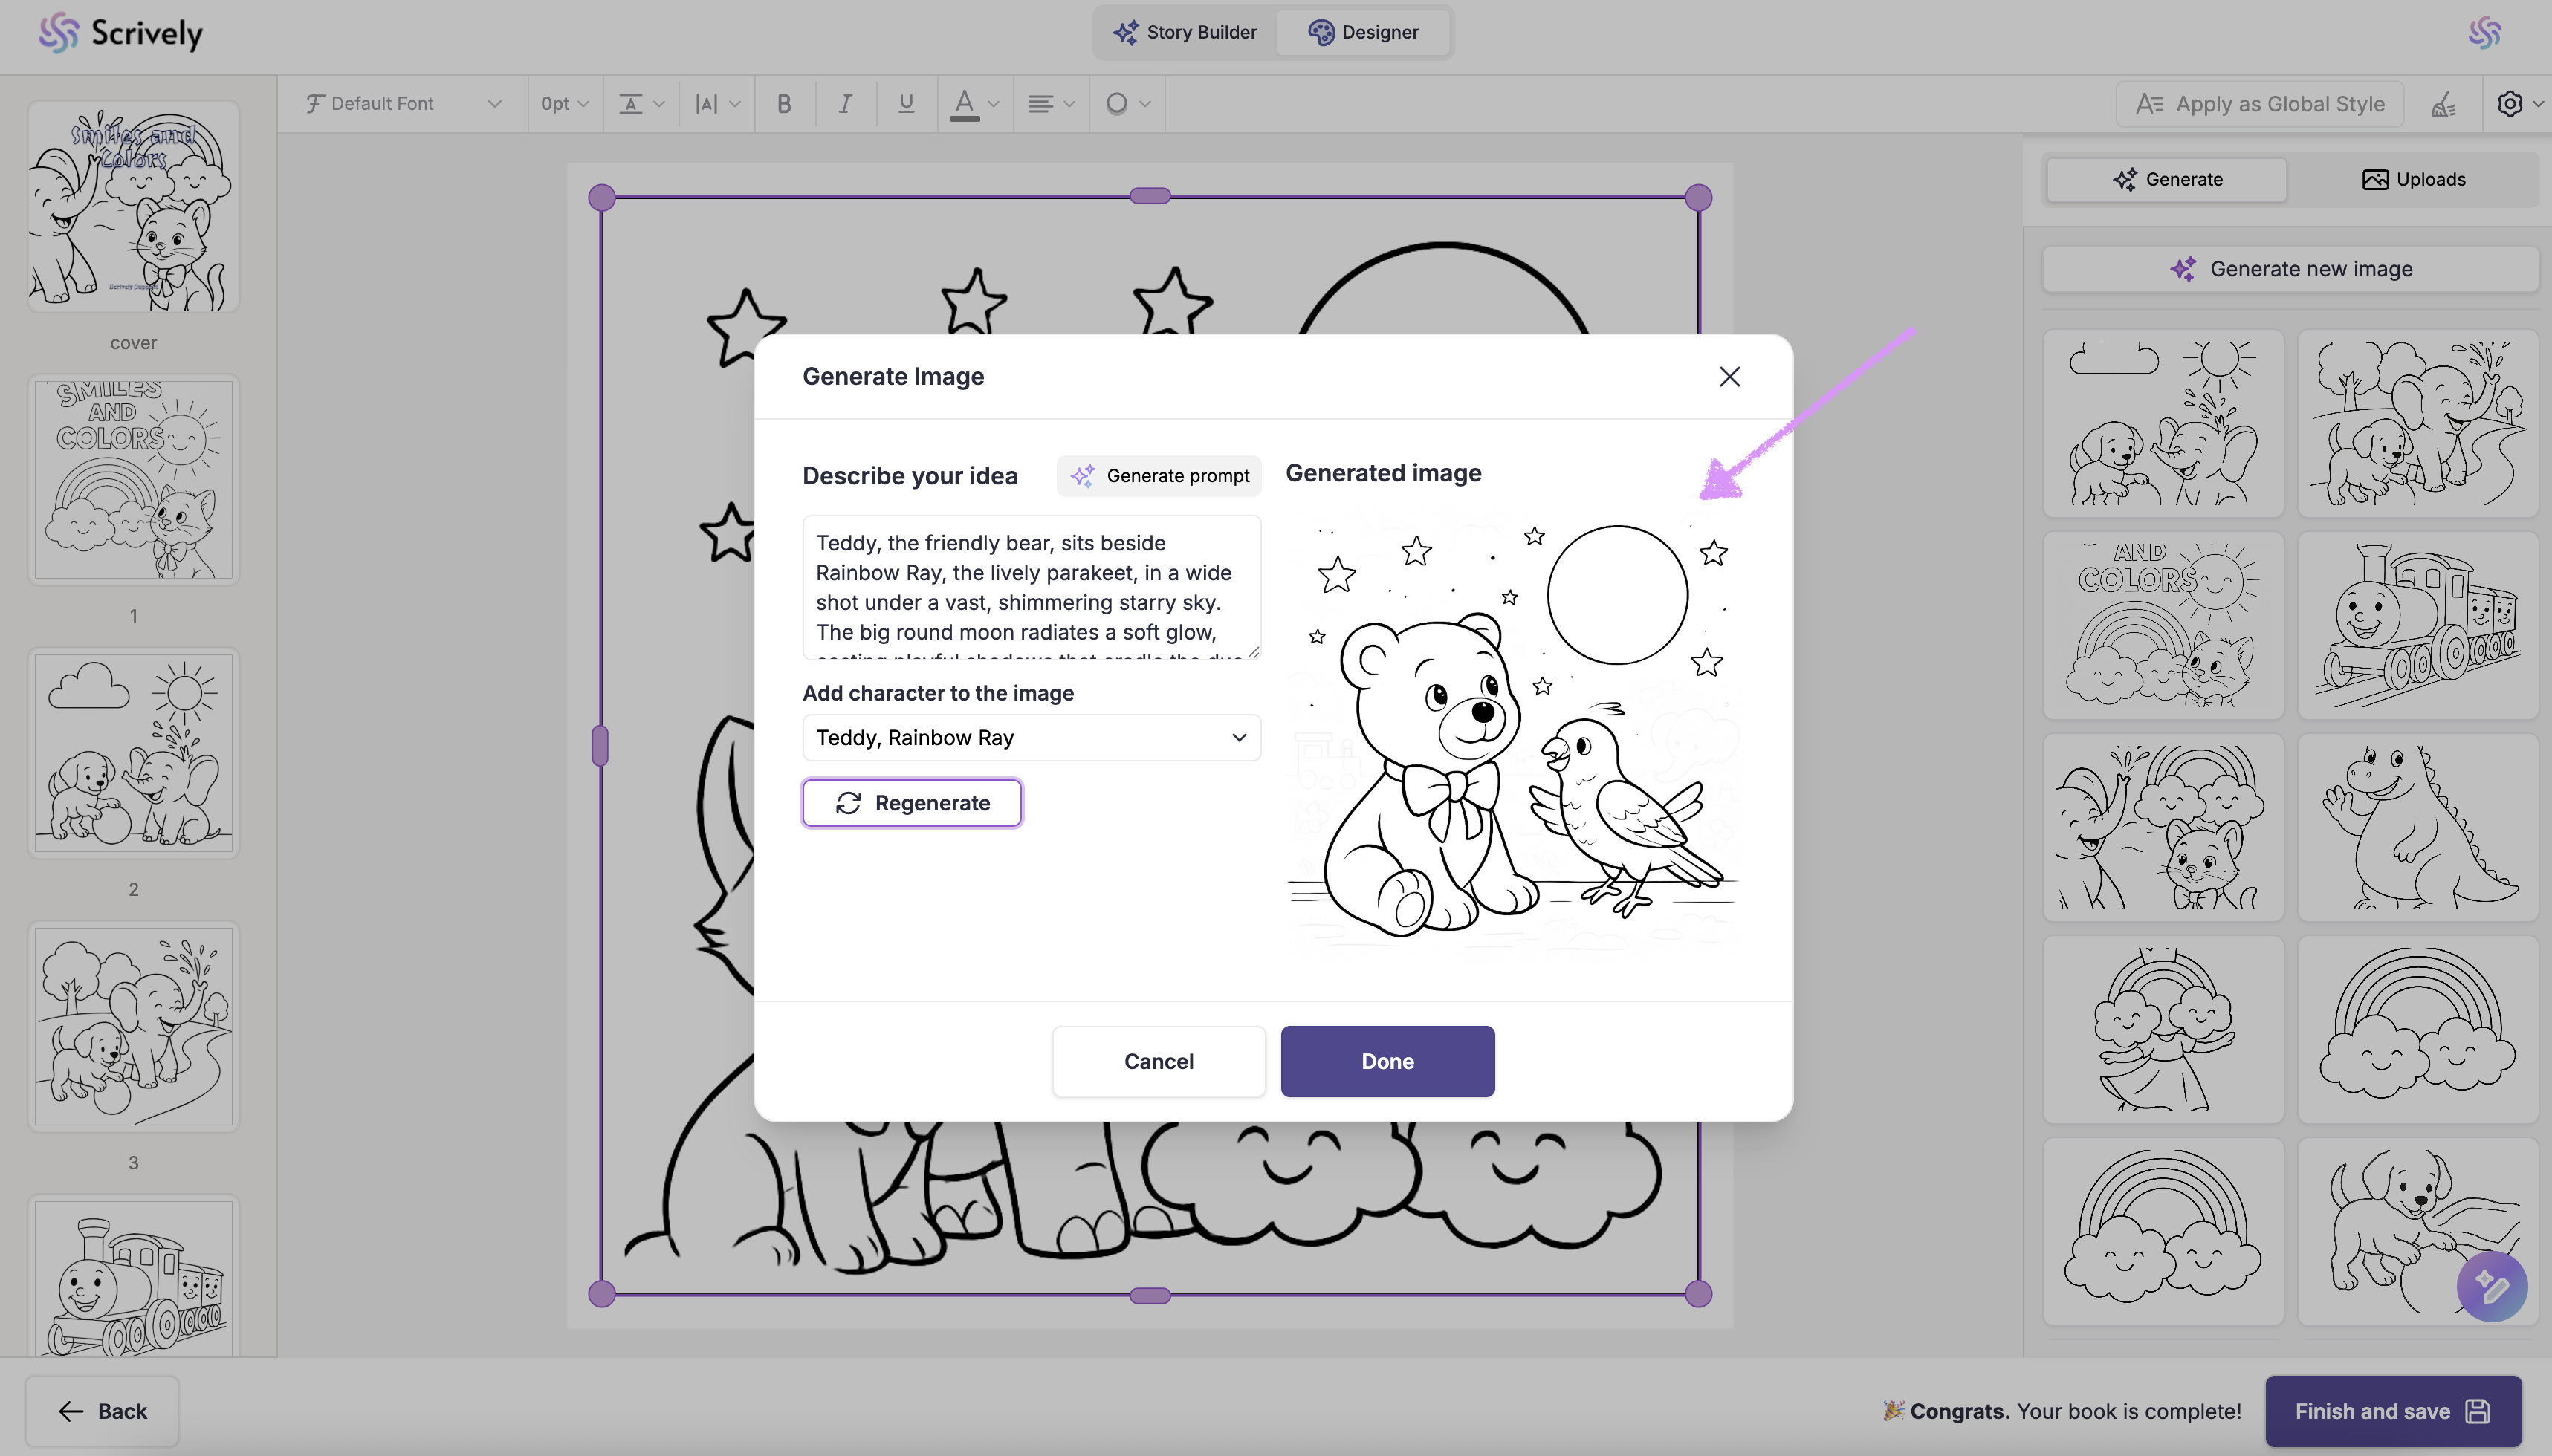Viewport: 2552px width, 1456px height.
Task: Toggle italic text formatting
Action: 845,104
